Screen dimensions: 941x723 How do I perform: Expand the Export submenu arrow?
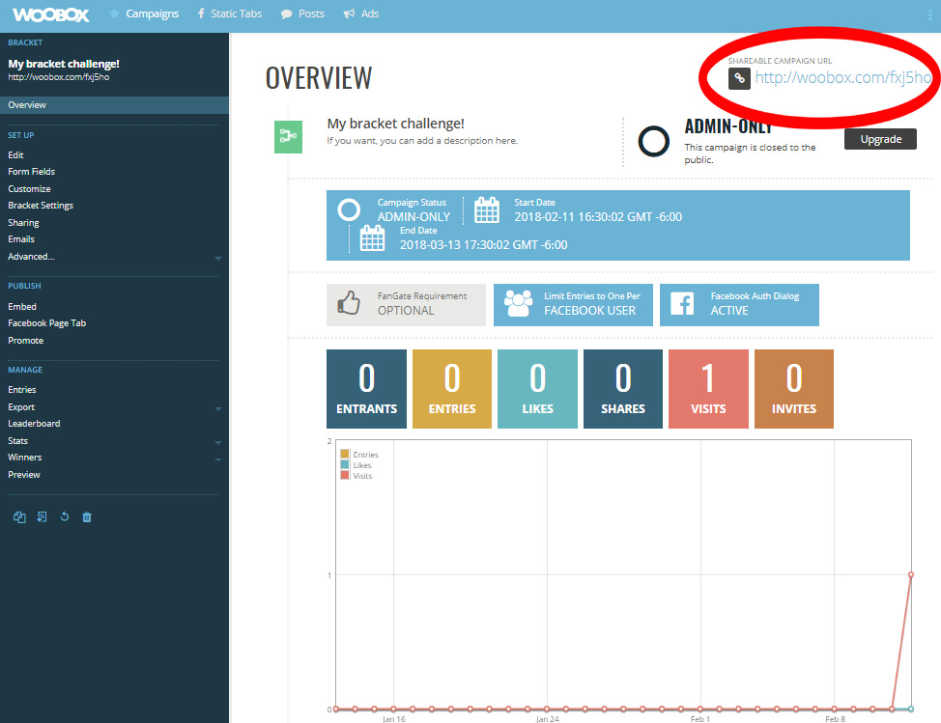[x=217, y=408]
